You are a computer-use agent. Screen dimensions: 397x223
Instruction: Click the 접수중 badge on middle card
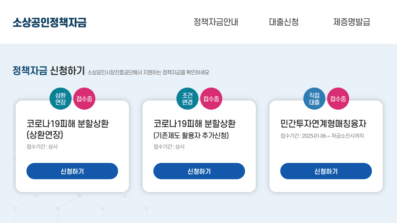[211, 99]
